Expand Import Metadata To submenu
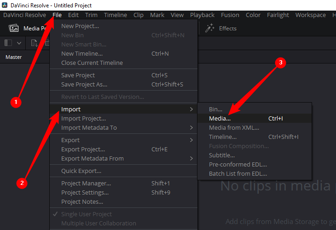 pos(123,127)
